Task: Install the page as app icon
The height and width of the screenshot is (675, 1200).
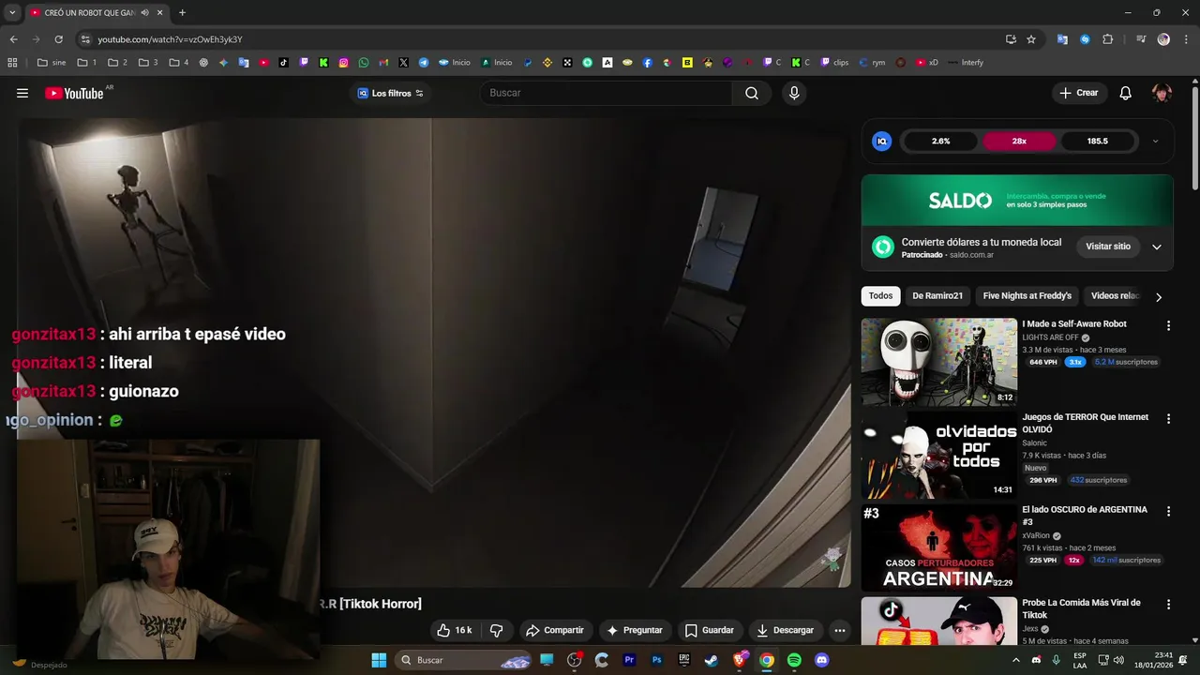Action: [1011, 39]
